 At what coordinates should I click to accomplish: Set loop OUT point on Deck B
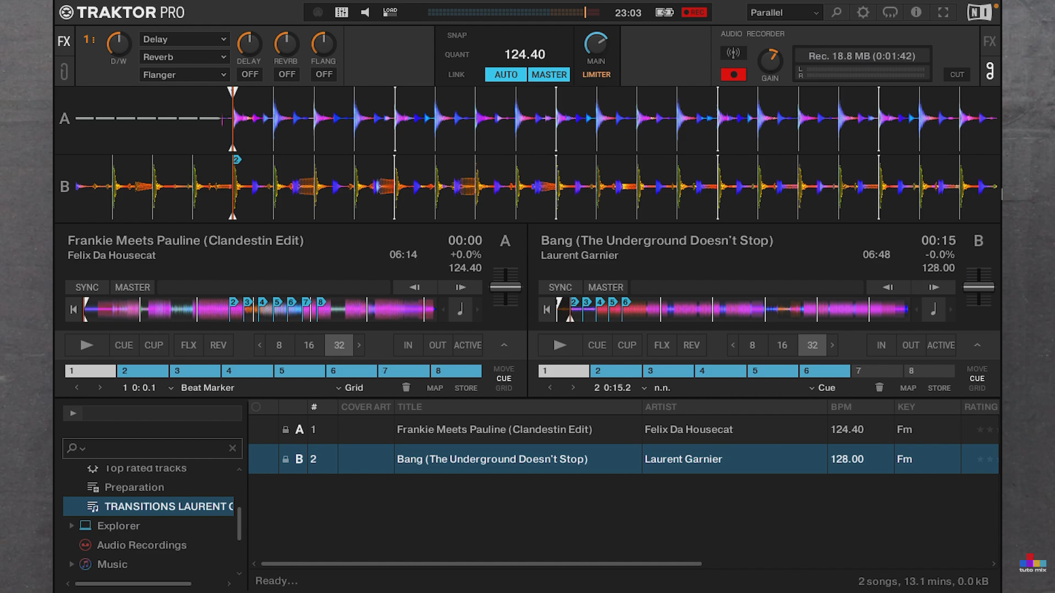point(910,345)
